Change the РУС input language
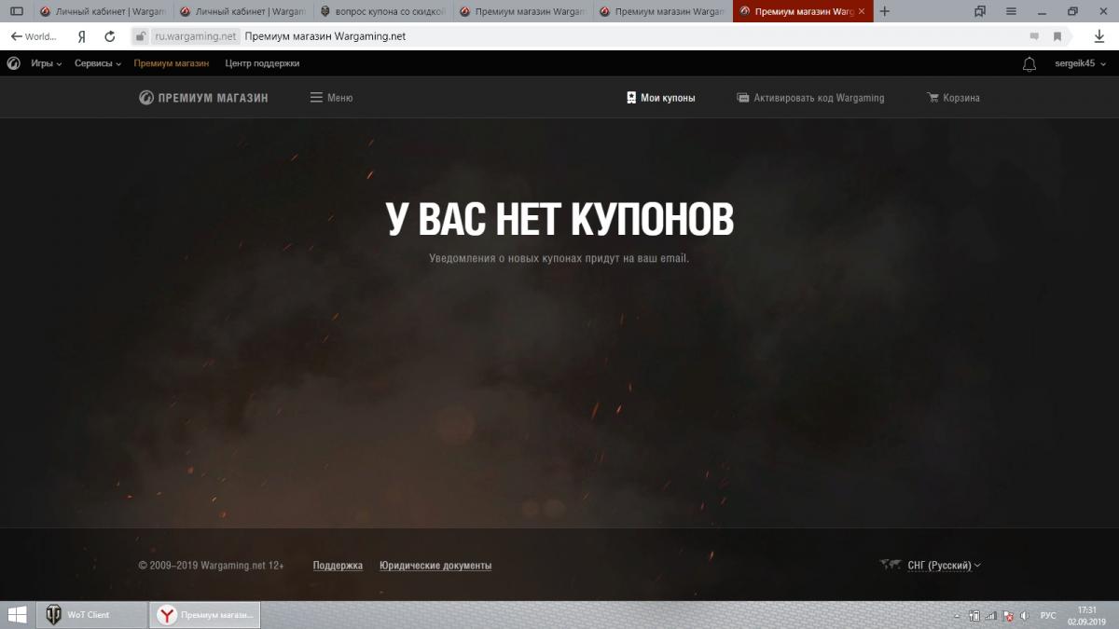The height and width of the screenshot is (629, 1119). pyautogui.click(x=1048, y=616)
